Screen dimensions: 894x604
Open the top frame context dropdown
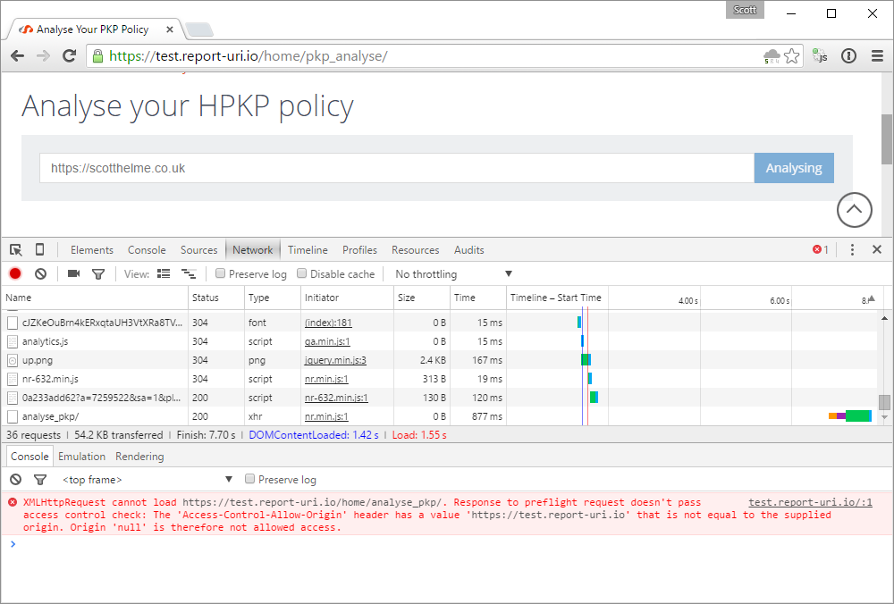point(134,480)
